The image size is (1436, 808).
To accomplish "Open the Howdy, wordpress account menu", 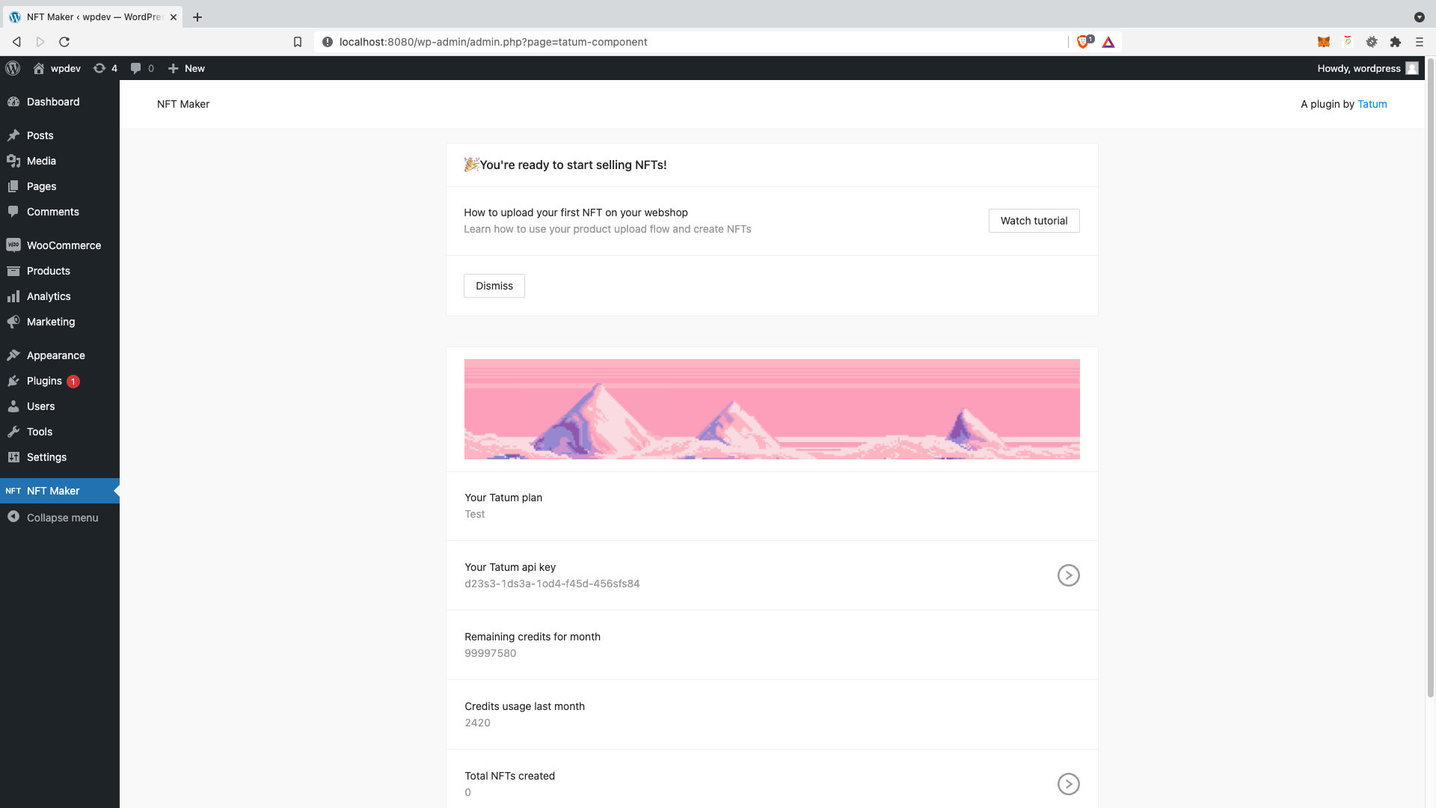I will [x=1367, y=68].
